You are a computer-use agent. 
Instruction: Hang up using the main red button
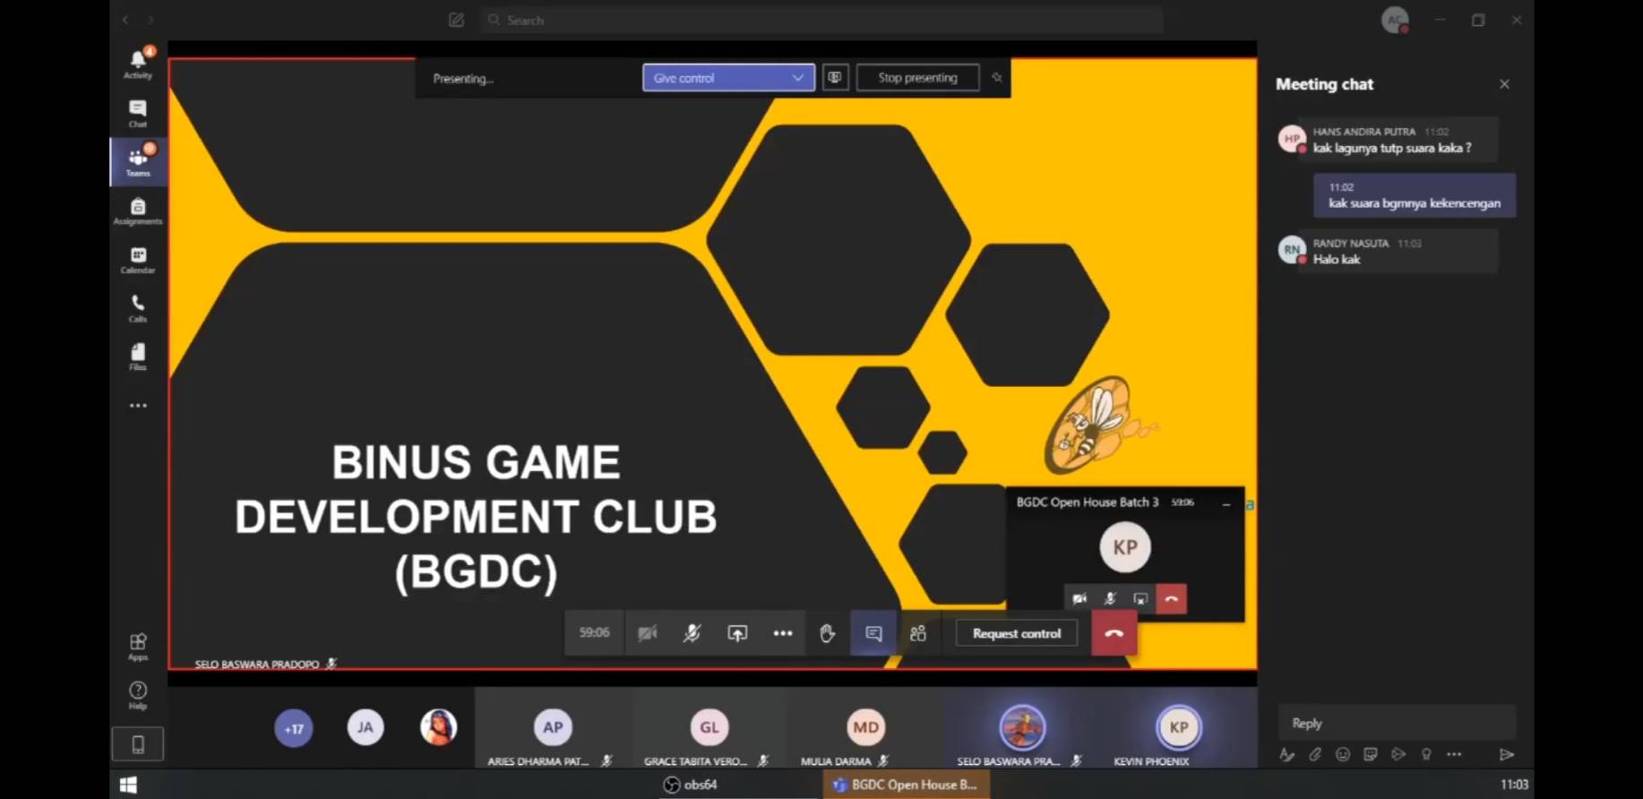1114,633
